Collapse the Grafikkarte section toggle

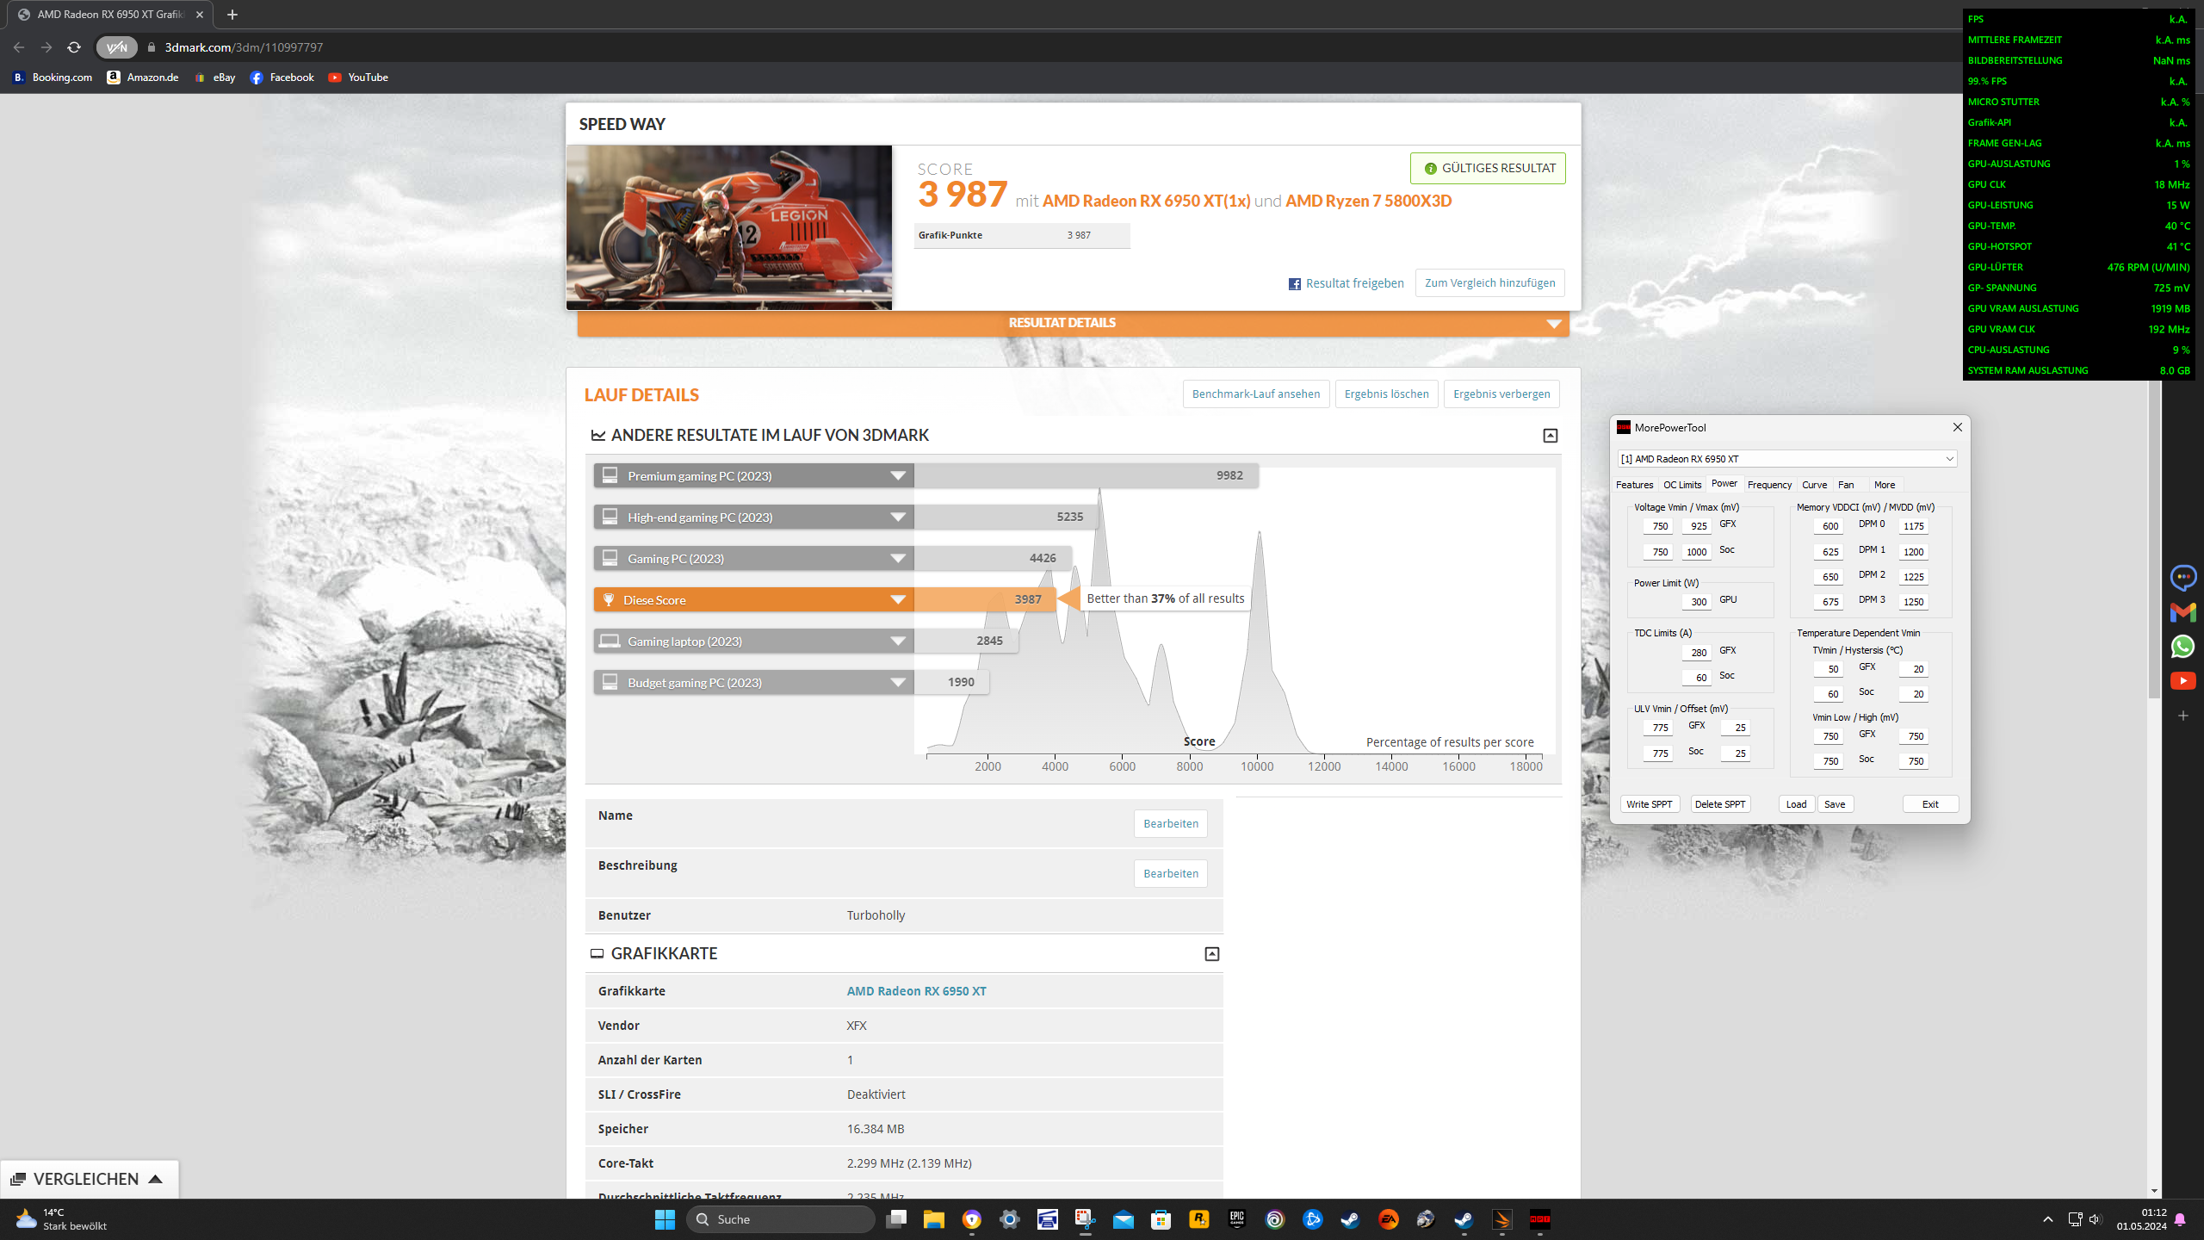pyautogui.click(x=1211, y=954)
